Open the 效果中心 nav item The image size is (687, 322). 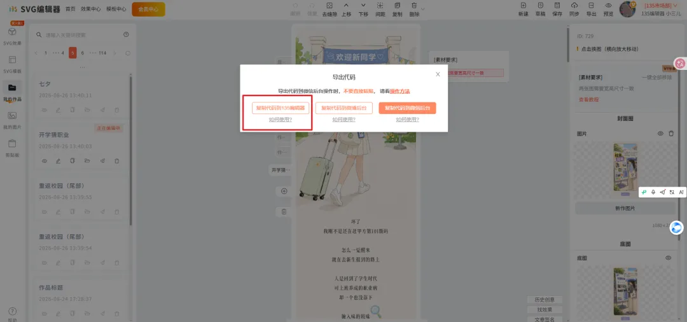(91, 9)
